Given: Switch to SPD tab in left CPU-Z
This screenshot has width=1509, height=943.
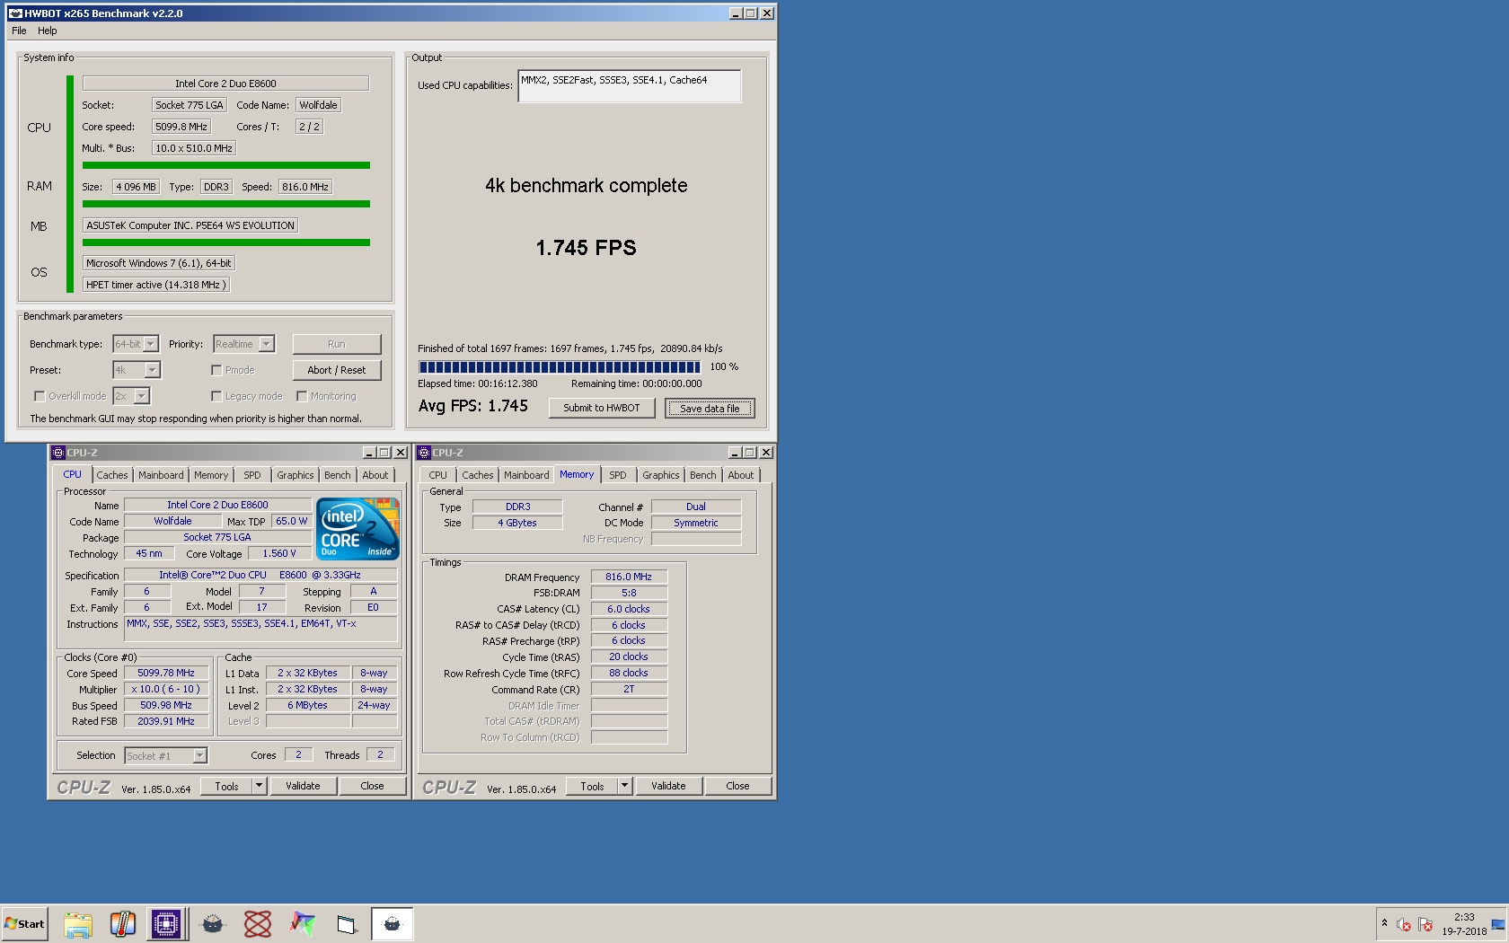Looking at the screenshot, I should click(x=252, y=475).
